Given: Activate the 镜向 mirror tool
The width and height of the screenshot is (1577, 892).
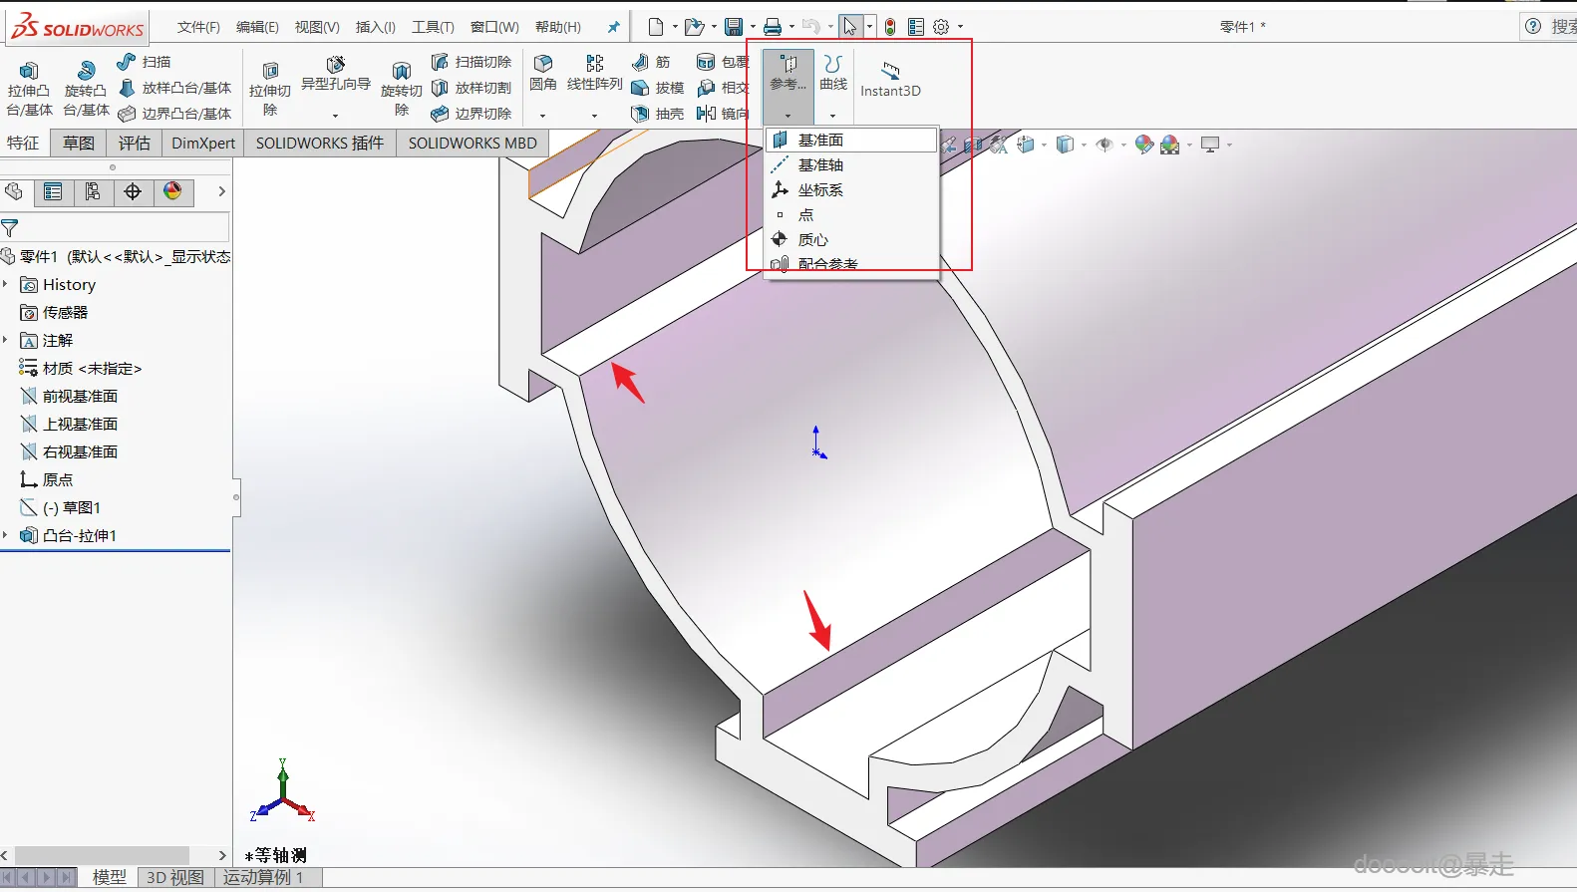Looking at the screenshot, I should (723, 114).
